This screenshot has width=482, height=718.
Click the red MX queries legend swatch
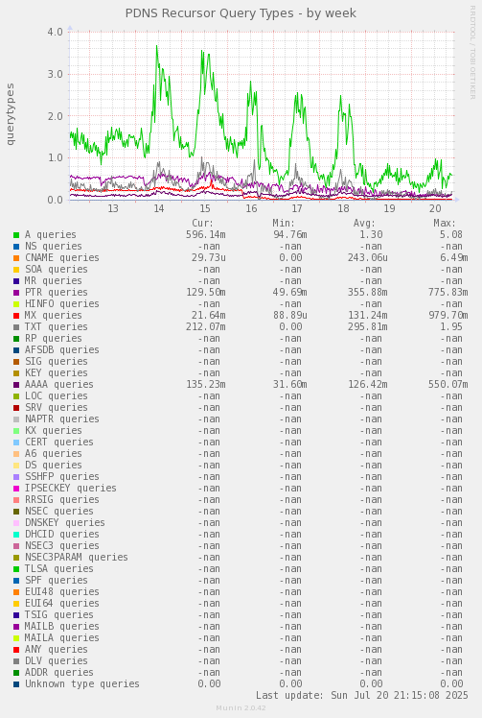pos(16,316)
